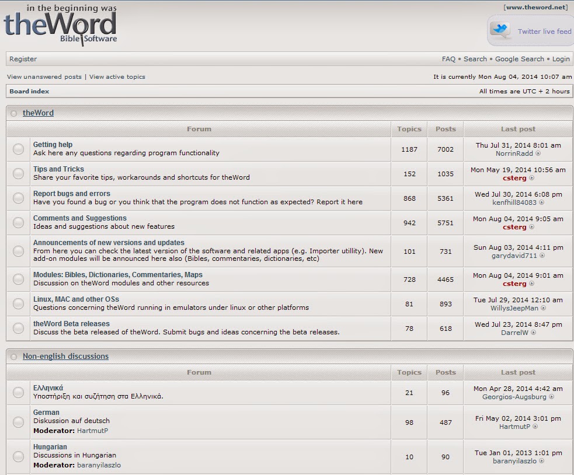The image size is (574, 475).
Task: Open theWord Beta releases forum
Action: tap(71, 324)
